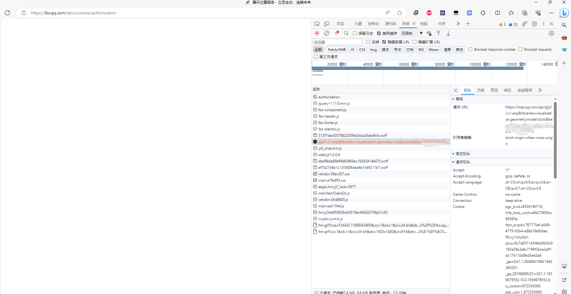
Task: Filter requests by Img type
Action: pyautogui.click(x=373, y=49)
